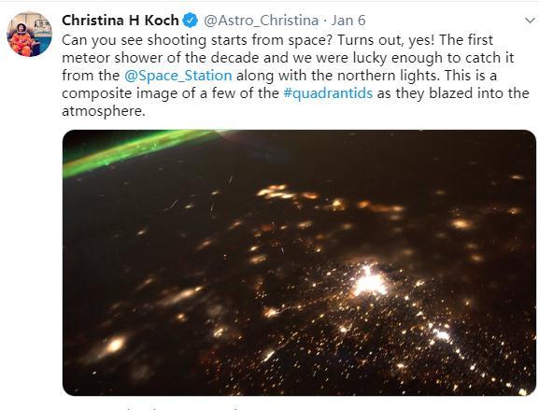Viewport: 539px width, 410px height.
Task: Open the #quadrantids hashtag link
Action: pos(328,93)
